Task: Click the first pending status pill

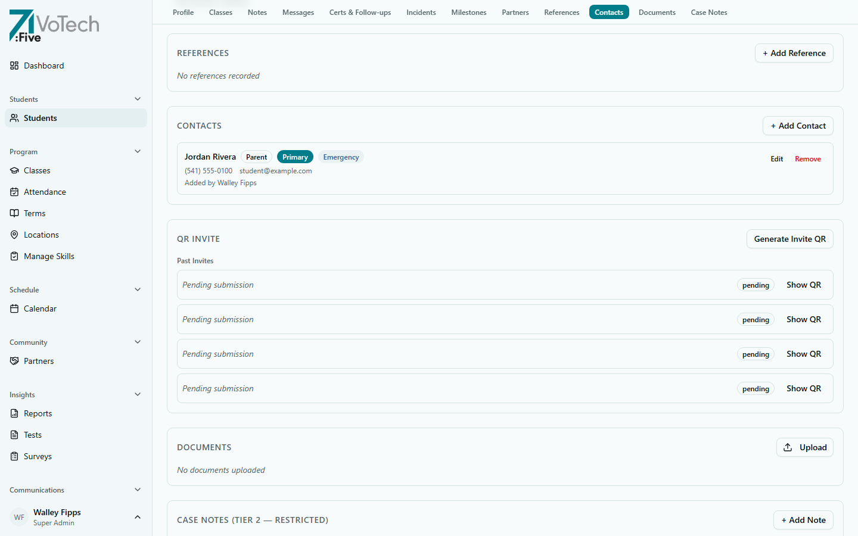Action: click(755, 285)
